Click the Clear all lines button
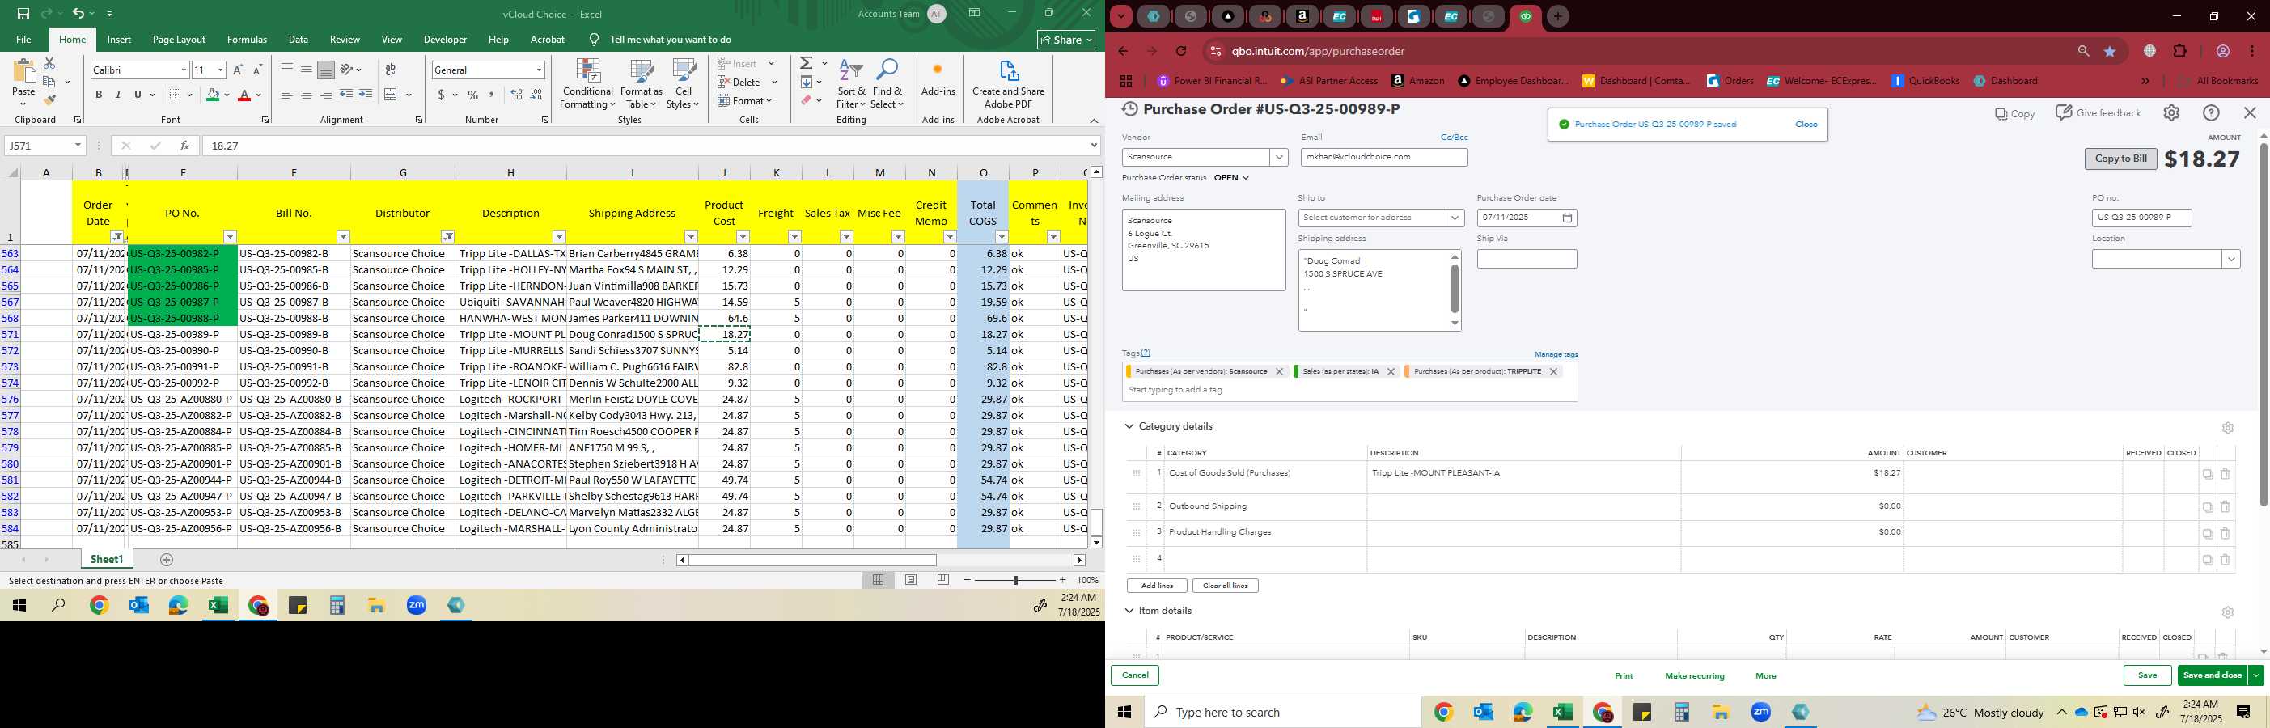Screen dimensions: 2270x728 pos(1225,586)
